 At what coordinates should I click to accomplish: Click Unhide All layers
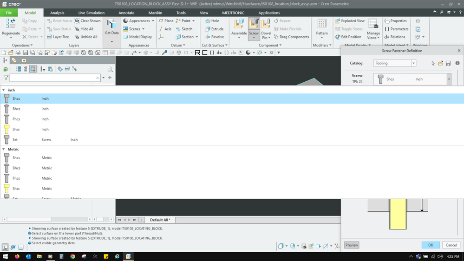pos(86,37)
